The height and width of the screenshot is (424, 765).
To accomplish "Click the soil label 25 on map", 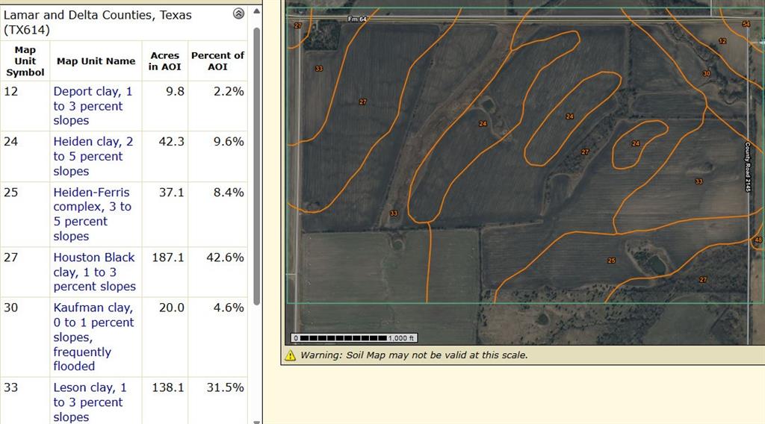I will 612,261.
